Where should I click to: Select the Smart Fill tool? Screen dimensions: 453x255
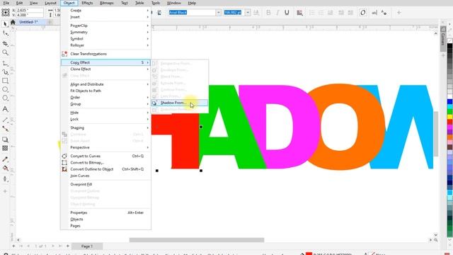click(5, 179)
